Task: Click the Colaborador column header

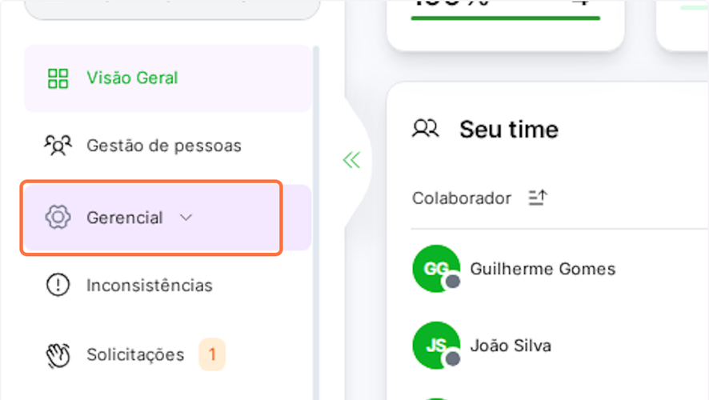Action: pos(461,198)
